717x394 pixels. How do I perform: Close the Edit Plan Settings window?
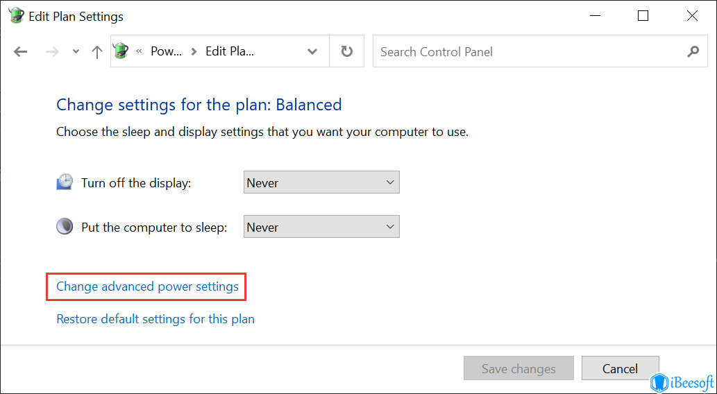pyautogui.click(x=692, y=16)
